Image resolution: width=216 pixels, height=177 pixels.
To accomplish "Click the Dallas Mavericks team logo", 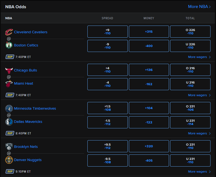I will (x=9, y=122).
